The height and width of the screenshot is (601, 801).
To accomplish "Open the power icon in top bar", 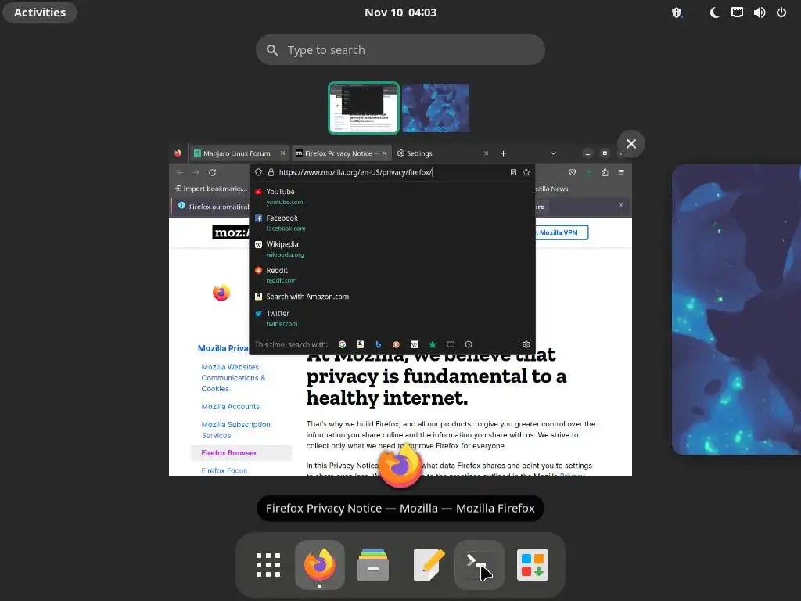I will (x=781, y=13).
